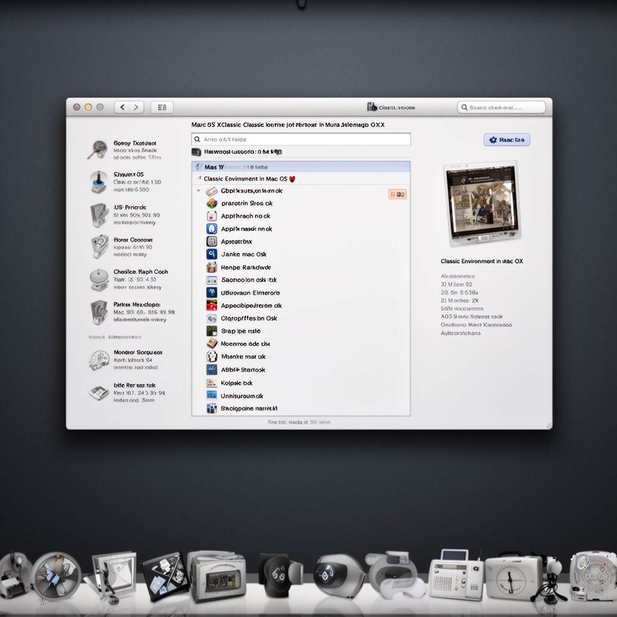Image resolution: width=617 pixels, height=617 pixels.
Task: Click the Soboy Txotuact sidebar icon
Action: click(98, 150)
